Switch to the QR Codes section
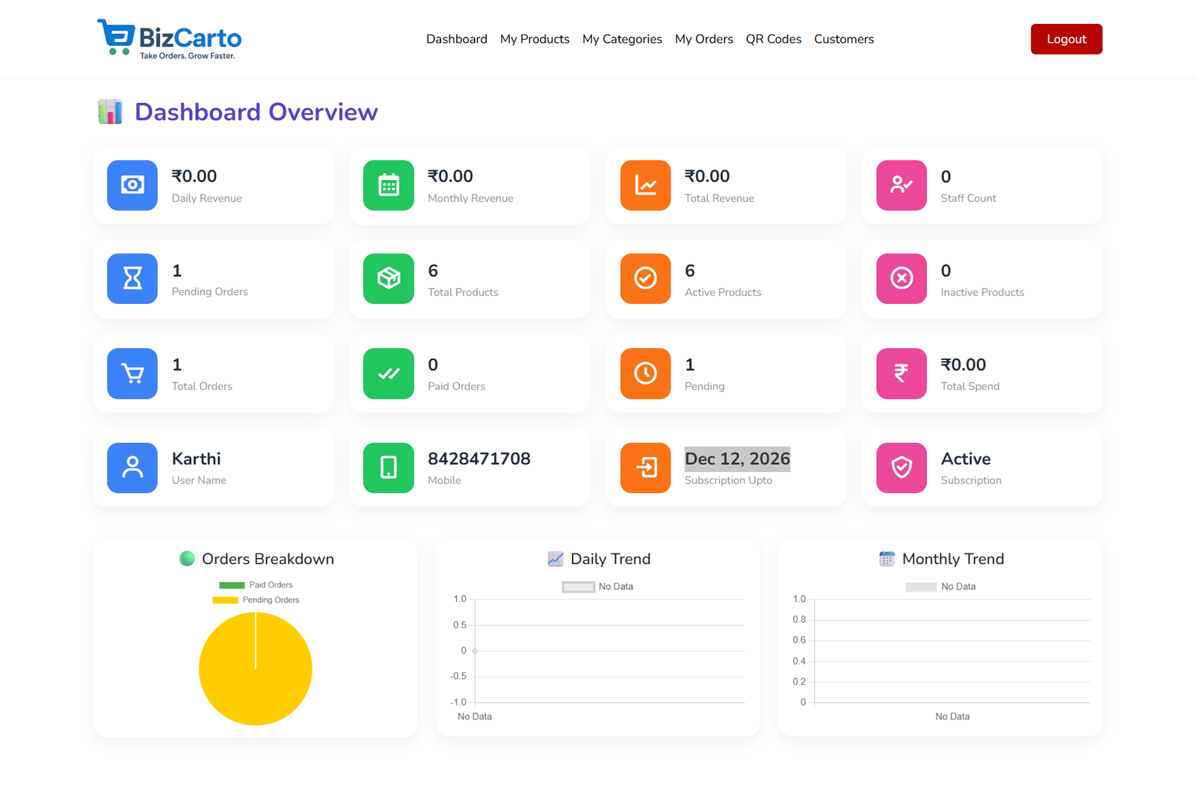The width and height of the screenshot is (1196, 794). pos(773,39)
